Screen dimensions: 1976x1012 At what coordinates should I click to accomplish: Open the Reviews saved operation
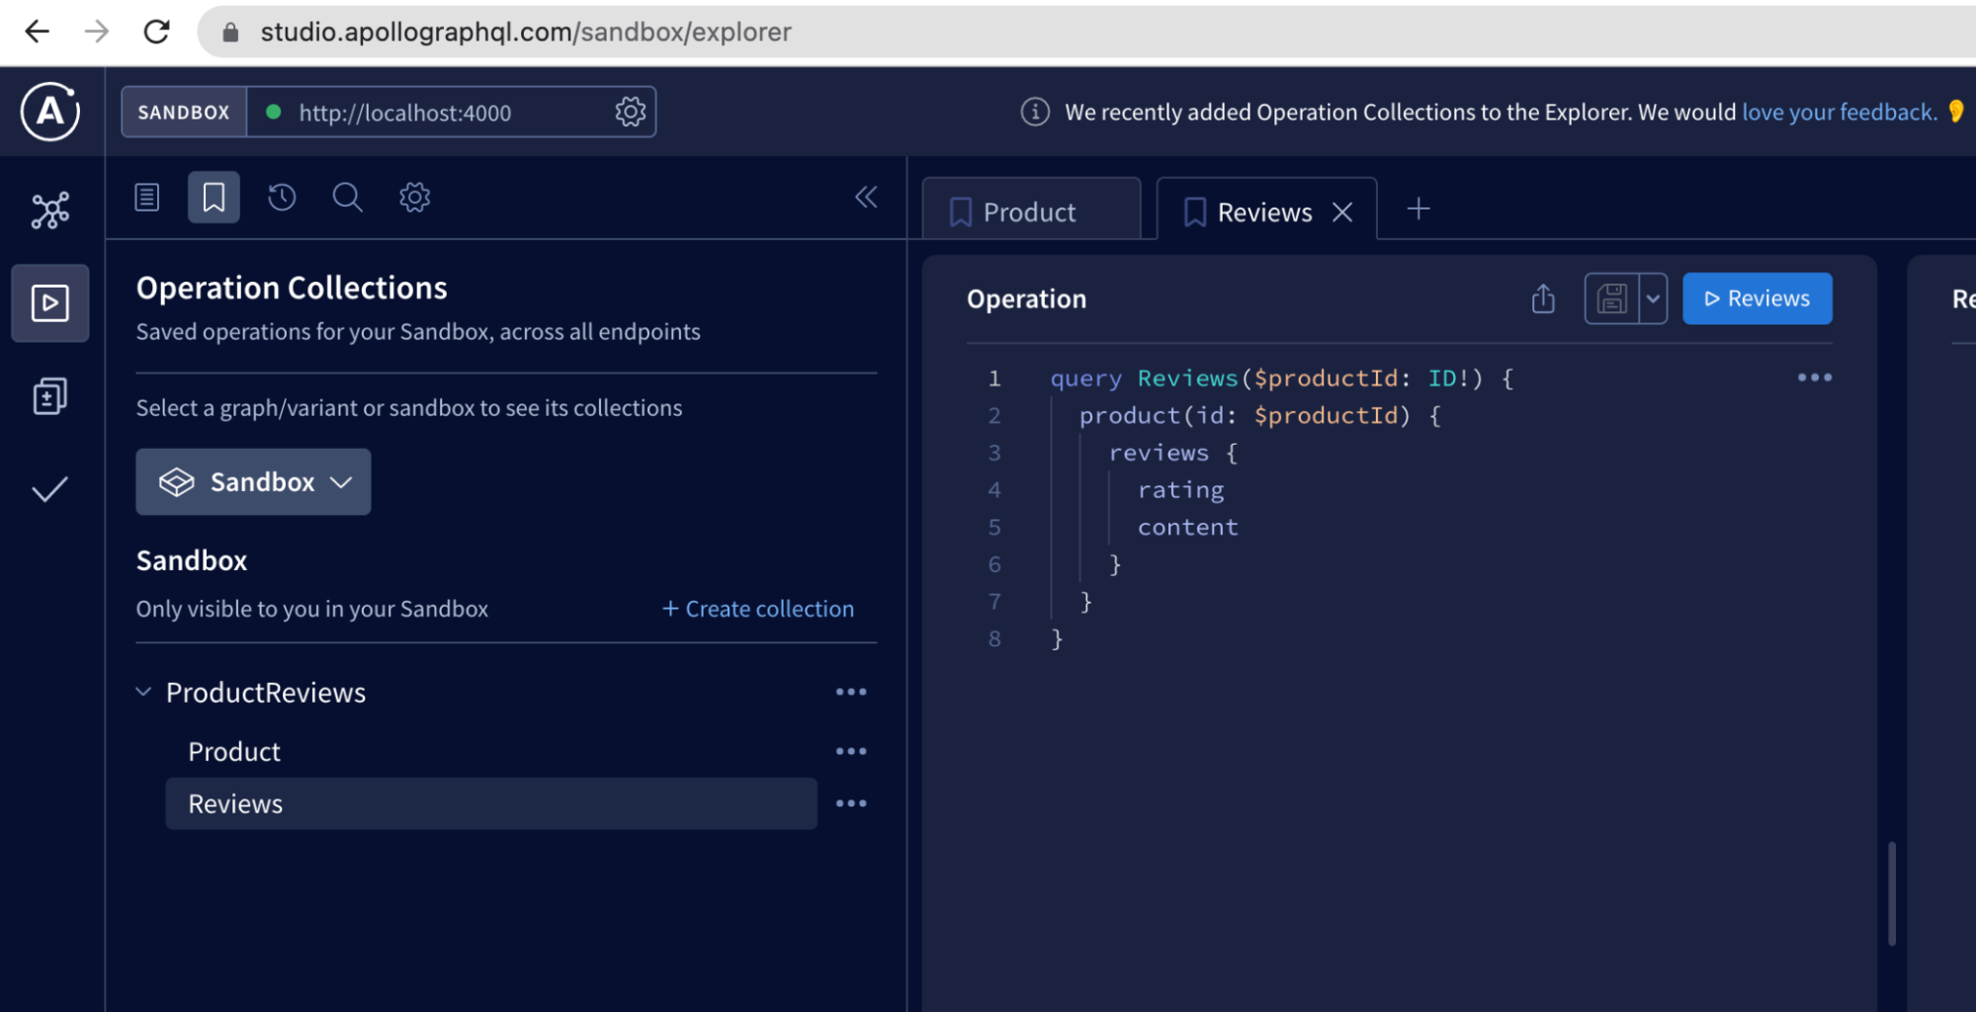coord(491,803)
